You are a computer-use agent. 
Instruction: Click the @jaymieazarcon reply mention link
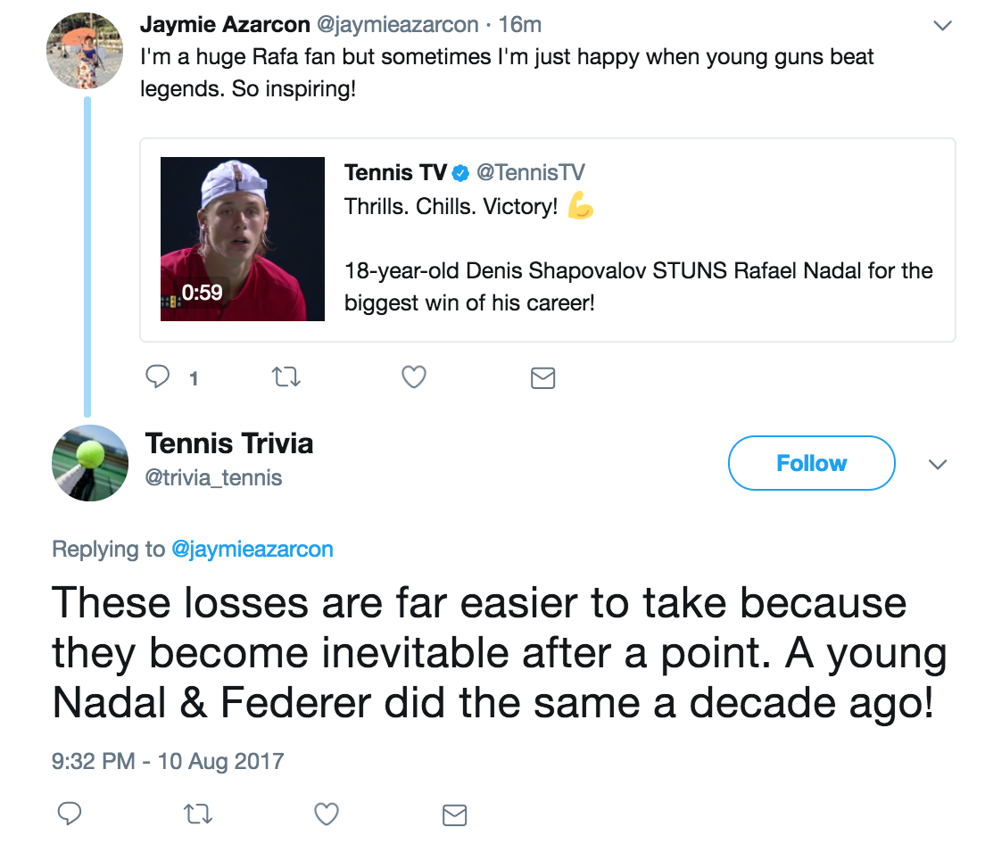252,549
